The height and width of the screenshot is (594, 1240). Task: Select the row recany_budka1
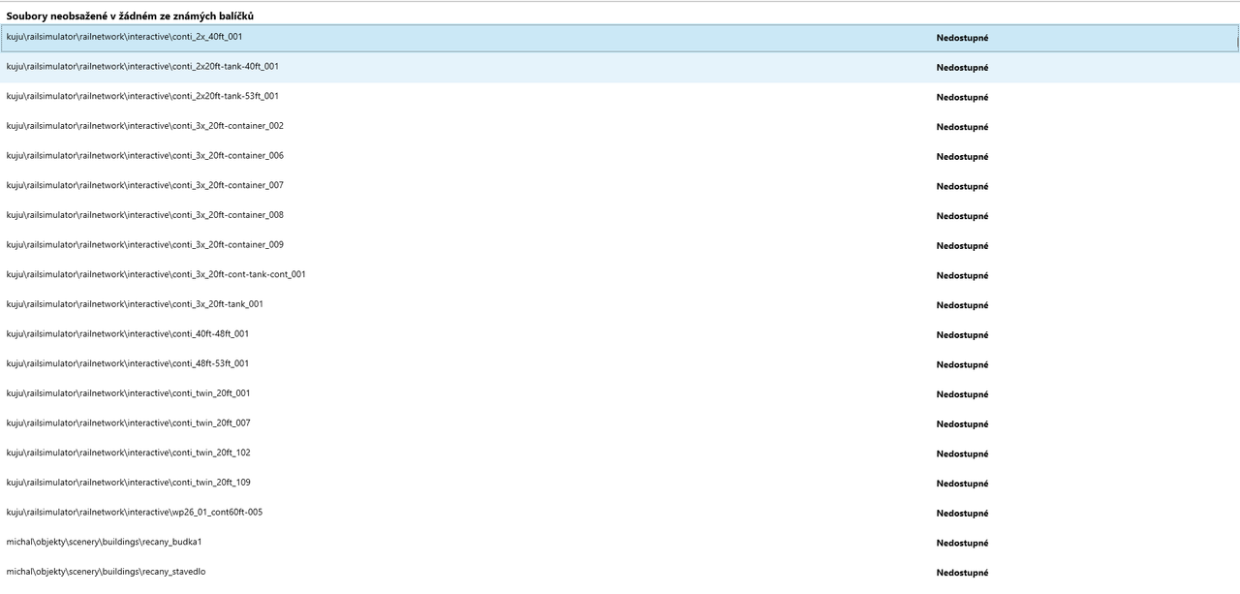tap(620, 543)
